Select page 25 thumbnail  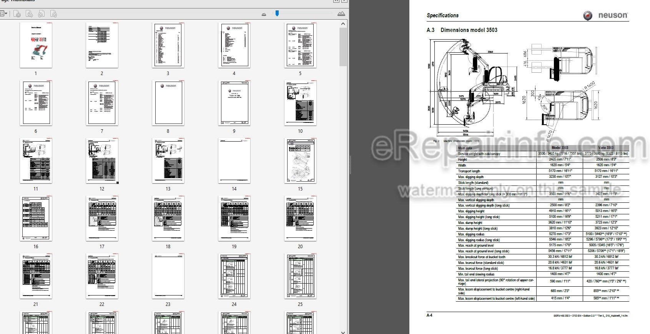pos(300,276)
